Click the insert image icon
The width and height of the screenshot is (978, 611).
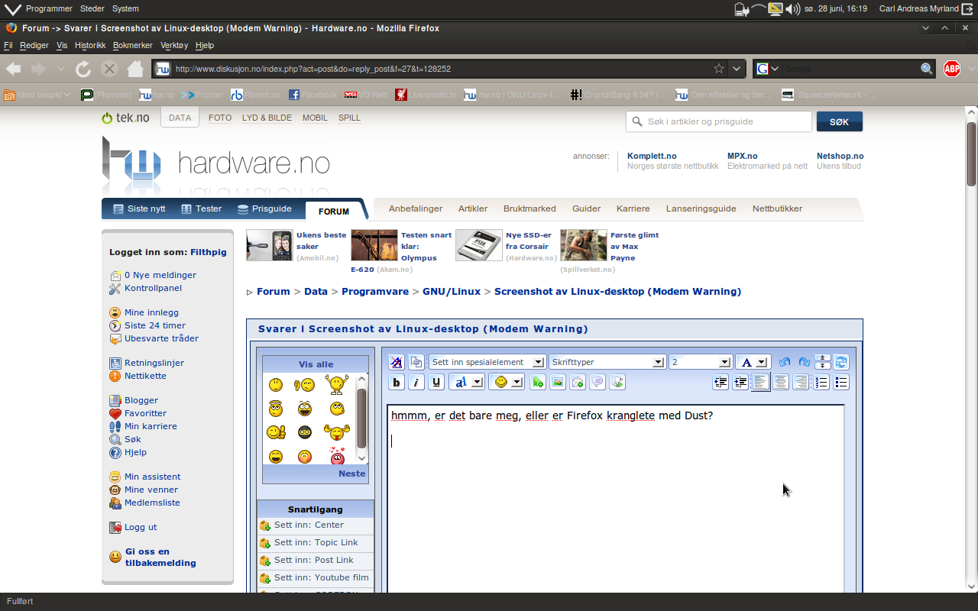[558, 383]
